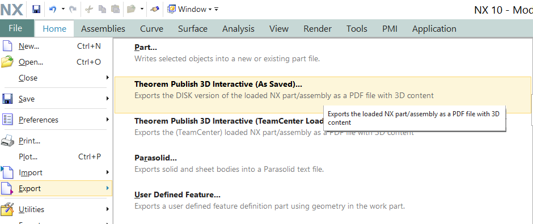Click the touch mode icon before Window
533x224 pixels.
(155, 10)
